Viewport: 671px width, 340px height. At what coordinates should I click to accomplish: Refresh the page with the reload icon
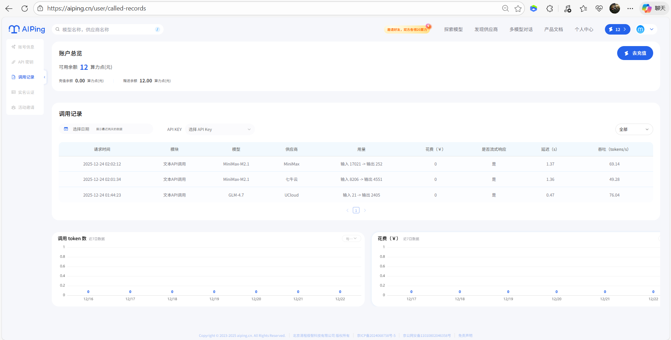[x=24, y=8]
